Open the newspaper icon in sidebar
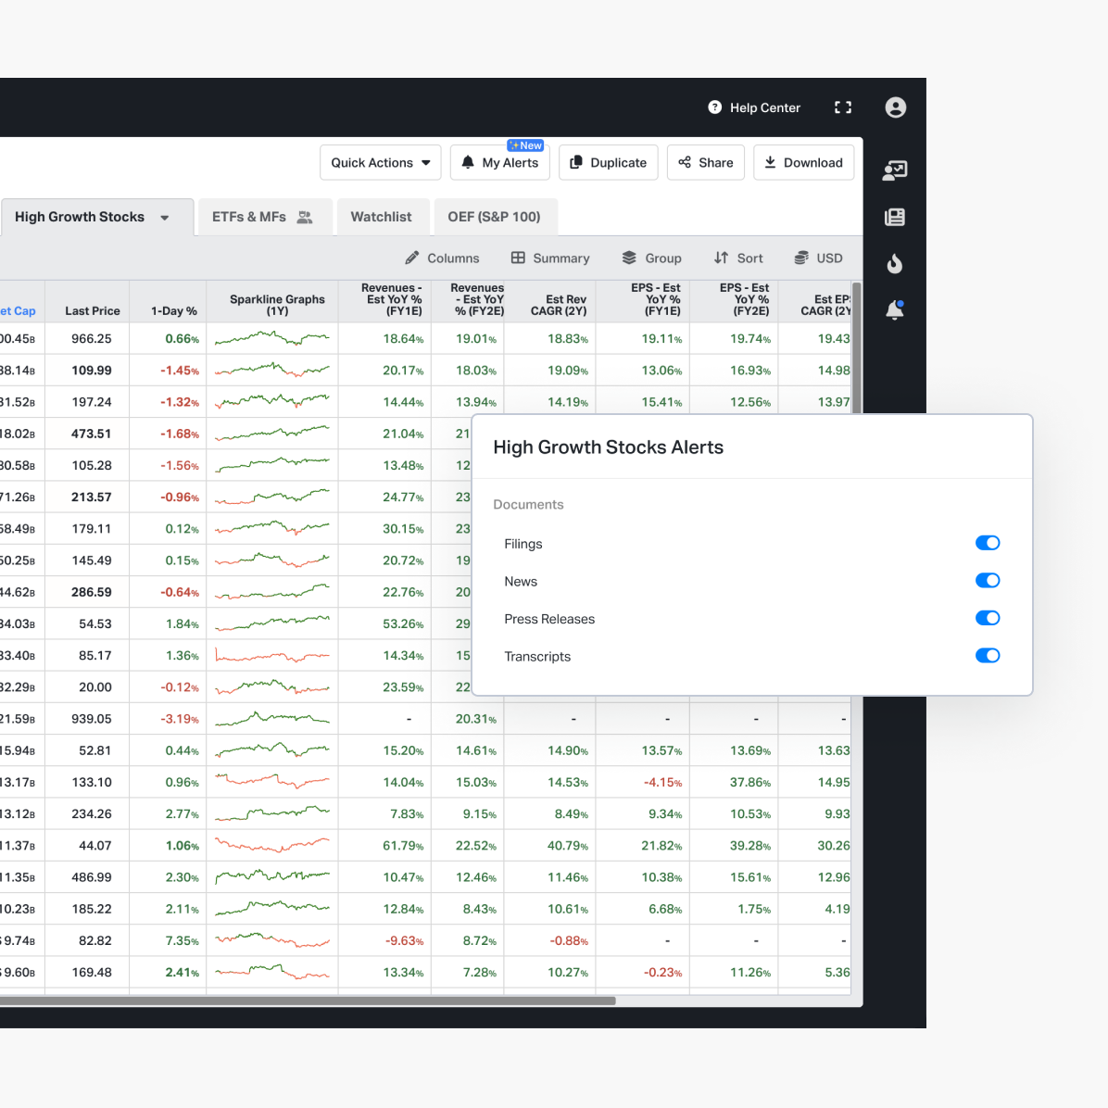 coord(895,217)
